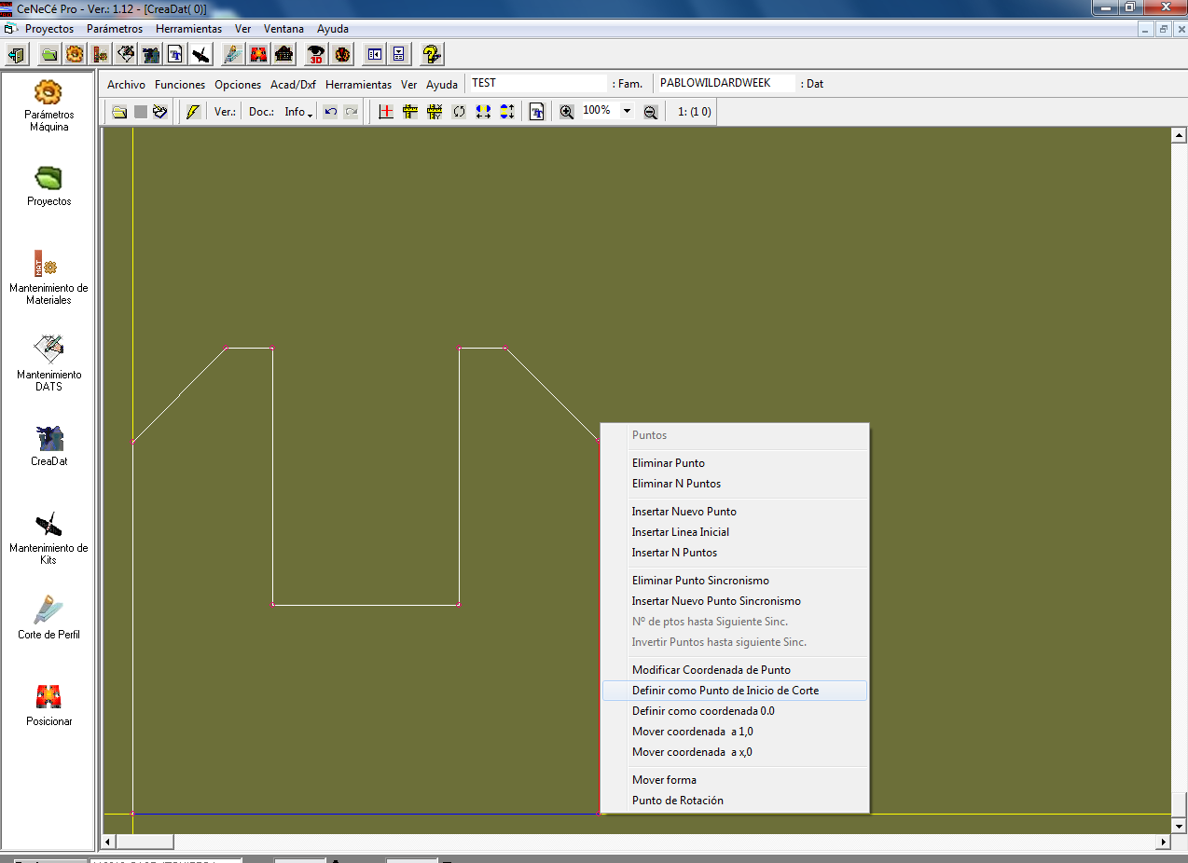Click the exit door icon in top toolbar
This screenshot has width=1188, height=863.
16,54
